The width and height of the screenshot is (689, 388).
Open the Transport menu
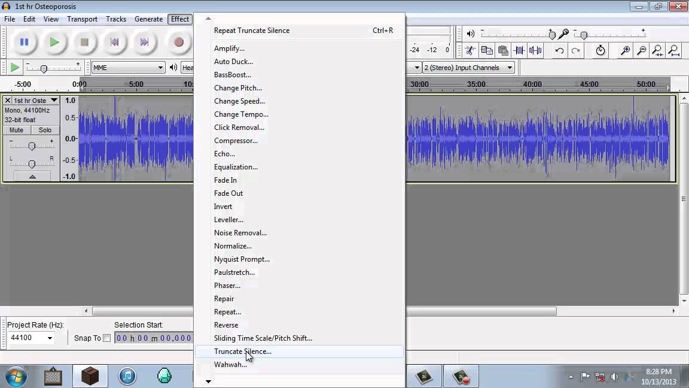(x=82, y=19)
